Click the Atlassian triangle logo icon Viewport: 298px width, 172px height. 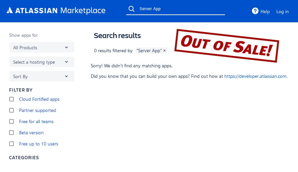pyautogui.click(x=10, y=11)
